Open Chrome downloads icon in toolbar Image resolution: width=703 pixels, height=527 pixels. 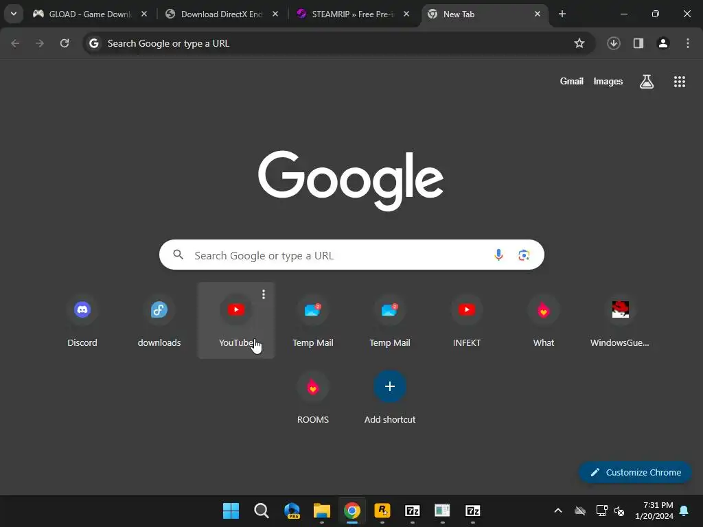click(613, 43)
